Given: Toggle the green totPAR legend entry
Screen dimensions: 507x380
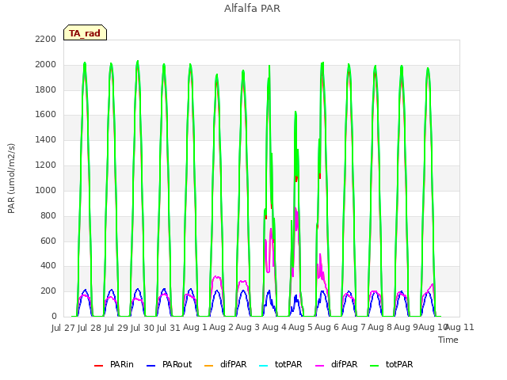Looking at the screenshot, I should click(391, 364).
